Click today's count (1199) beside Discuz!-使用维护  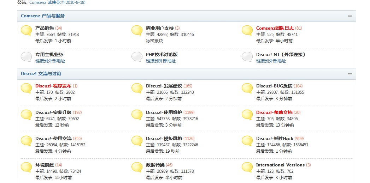pos(189,112)
